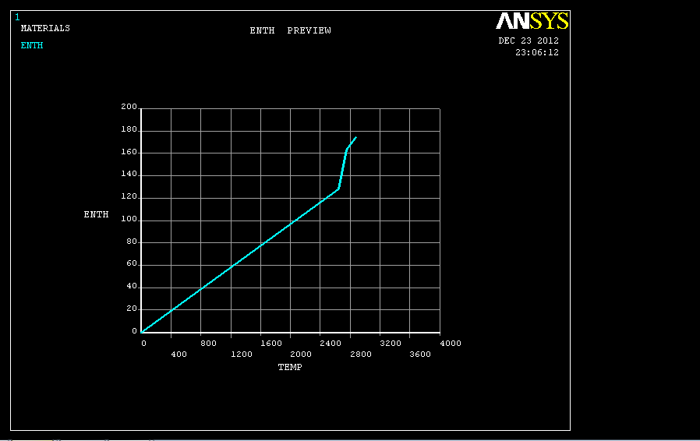Click the 100 tick label on ENTH axis

129,219
